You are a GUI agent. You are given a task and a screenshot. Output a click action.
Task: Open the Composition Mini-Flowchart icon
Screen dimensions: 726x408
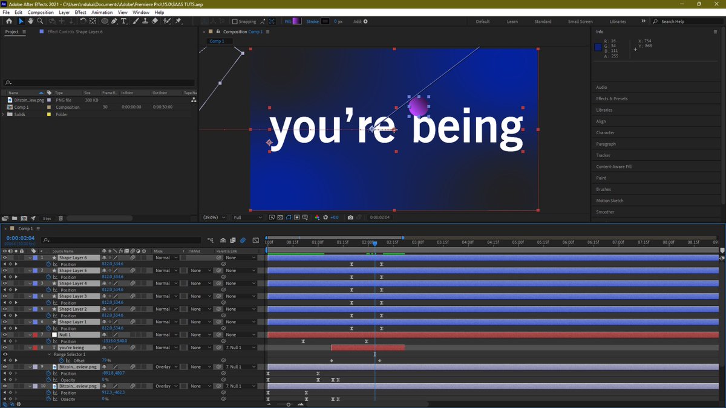pyautogui.click(x=211, y=240)
